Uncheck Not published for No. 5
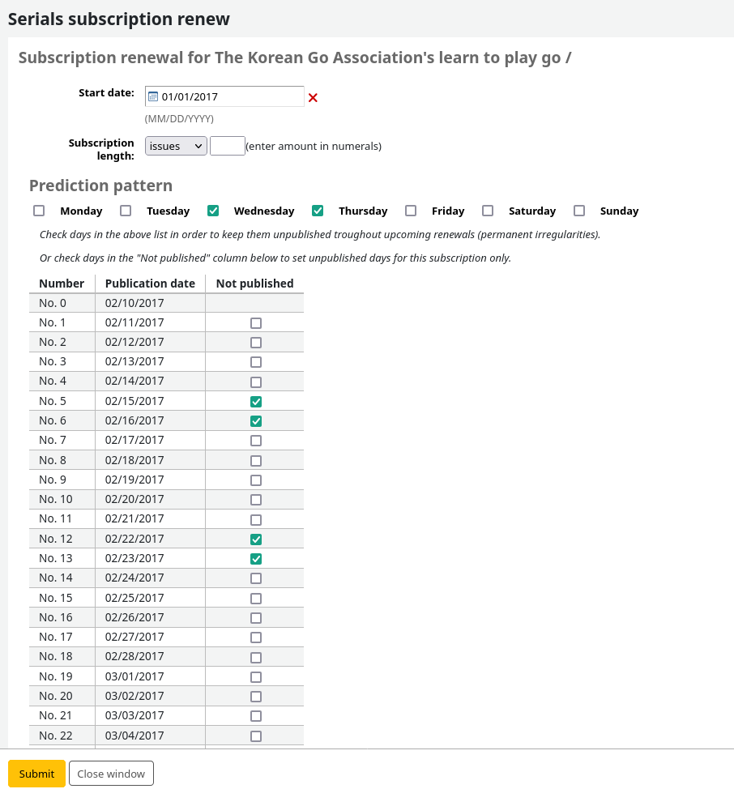This screenshot has width=734, height=789. (256, 402)
